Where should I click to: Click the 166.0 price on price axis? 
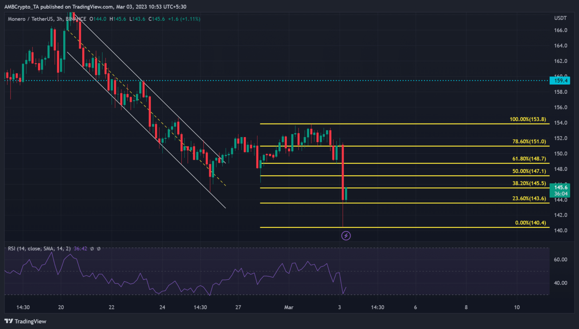[x=560, y=30]
